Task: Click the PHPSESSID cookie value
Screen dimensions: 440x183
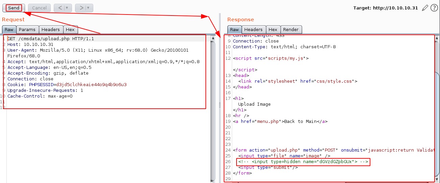Action: (91, 84)
